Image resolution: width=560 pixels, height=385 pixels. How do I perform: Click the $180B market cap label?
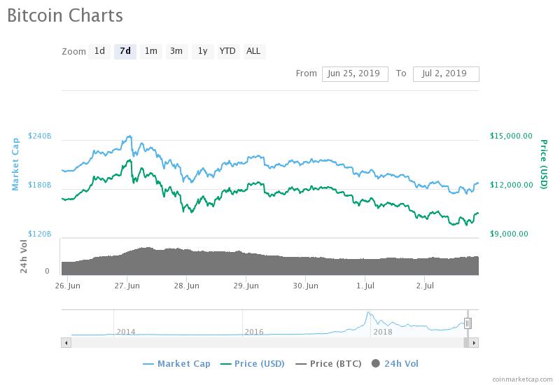tap(40, 185)
